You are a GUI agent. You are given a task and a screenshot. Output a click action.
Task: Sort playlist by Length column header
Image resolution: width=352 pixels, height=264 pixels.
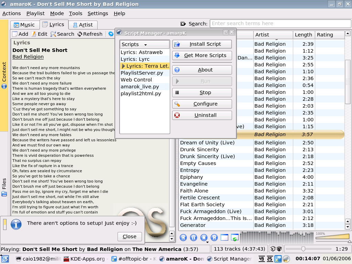click(304, 35)
